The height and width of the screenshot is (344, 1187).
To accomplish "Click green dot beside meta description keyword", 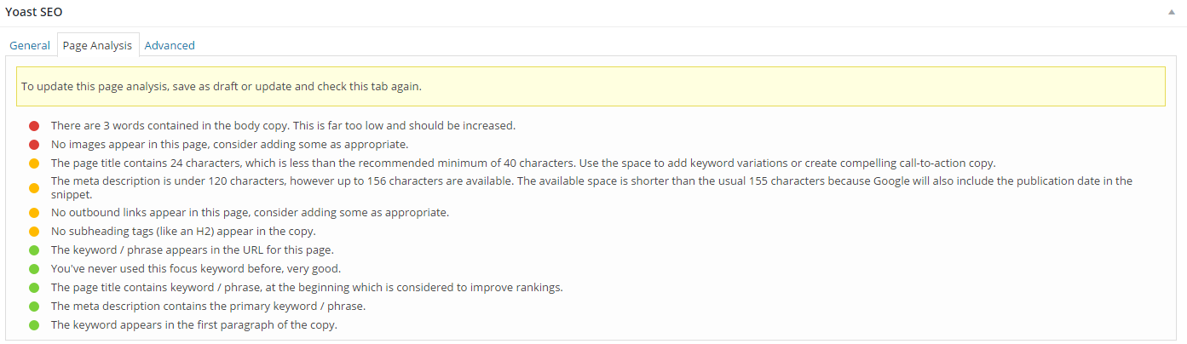I will (34, 307).
